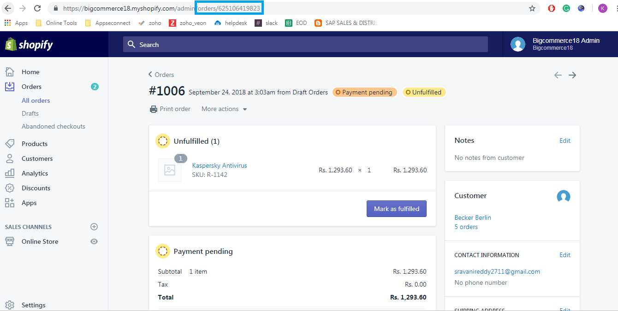The height and width of the screenshot is (311, 618).
Task: Click the Tax Rs. 0.00 value
Action: 416,284
